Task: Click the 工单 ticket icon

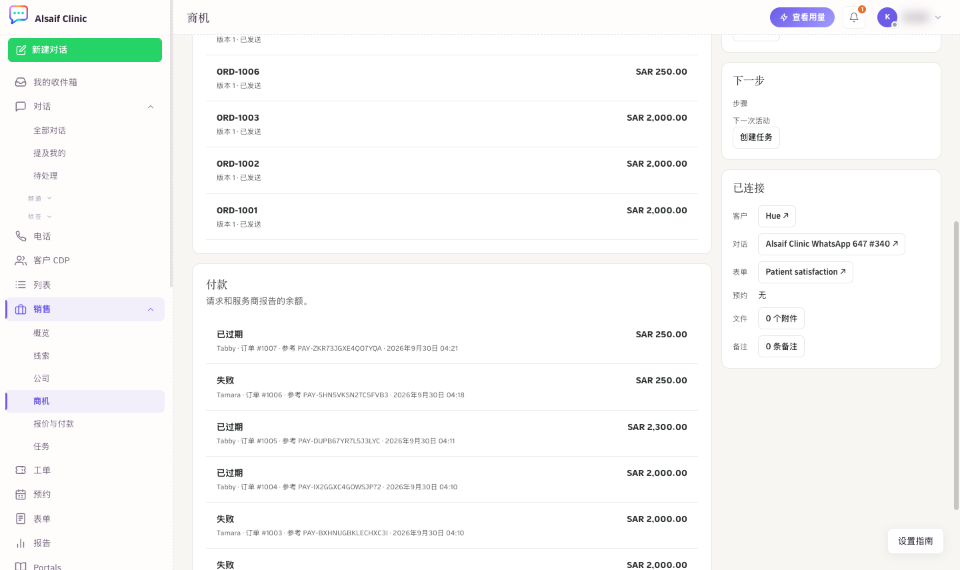Action: tap(21, 470)
